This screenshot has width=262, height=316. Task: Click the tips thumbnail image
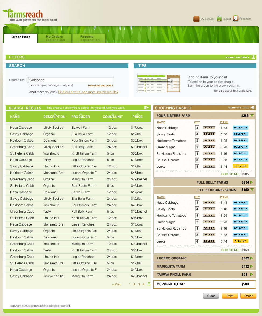(158, 84)
